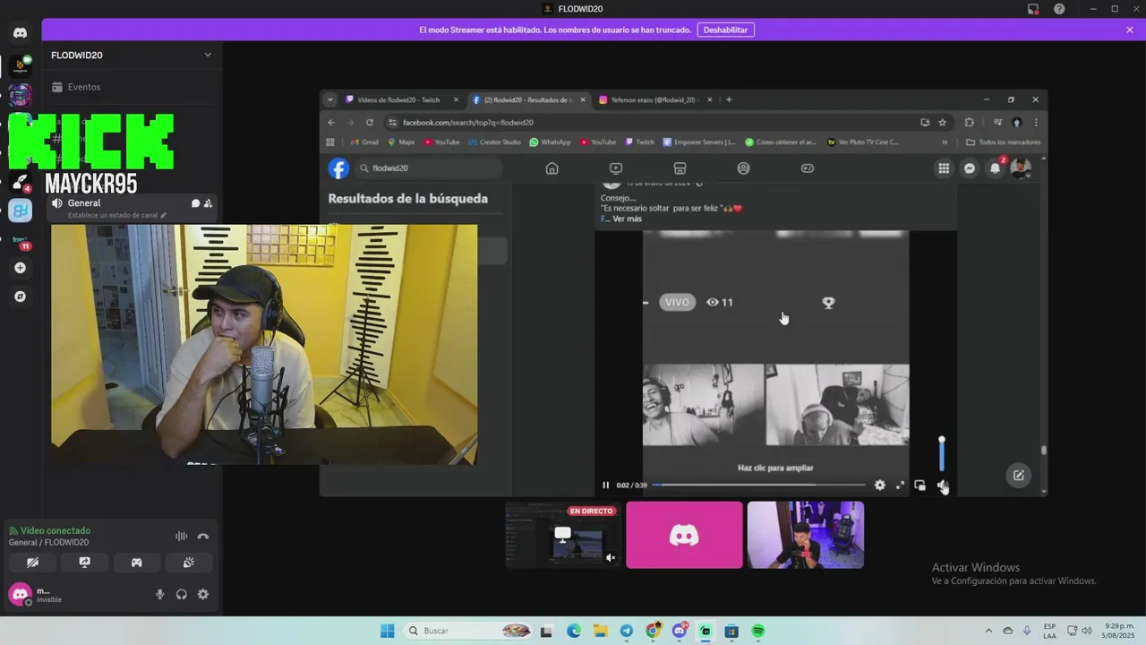
Task: Open WhatsApp bookmark
Action: pyautogui.click(x=551, y=142)
